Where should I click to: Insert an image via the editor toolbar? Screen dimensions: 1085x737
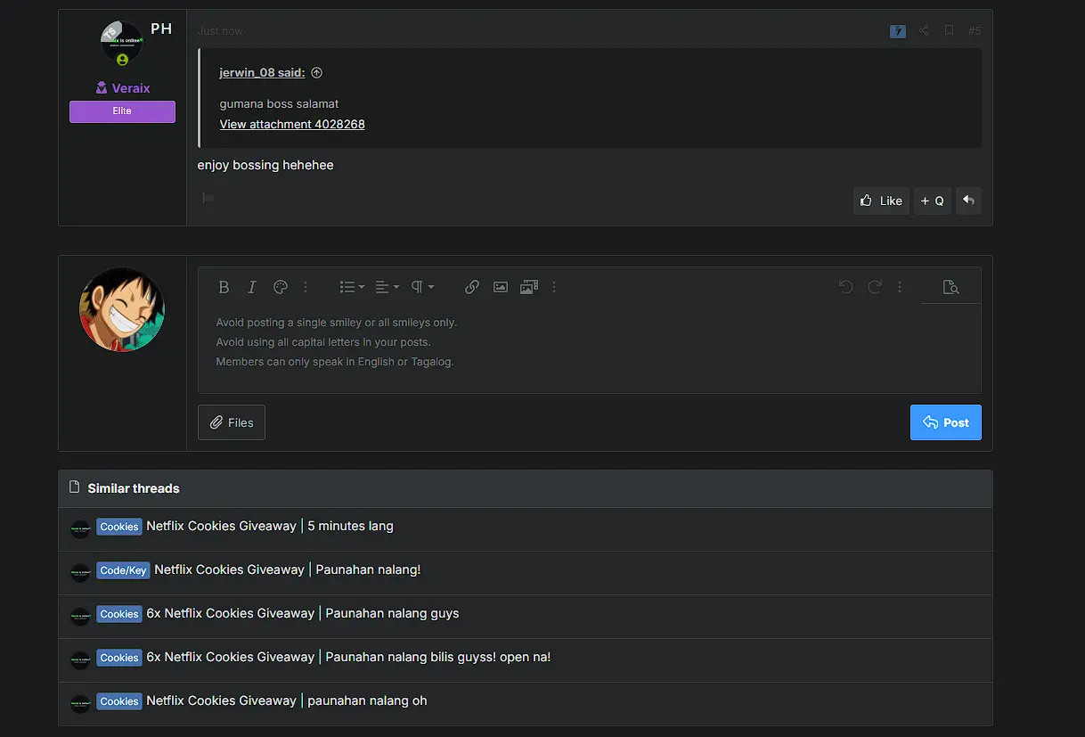[501, 287]
